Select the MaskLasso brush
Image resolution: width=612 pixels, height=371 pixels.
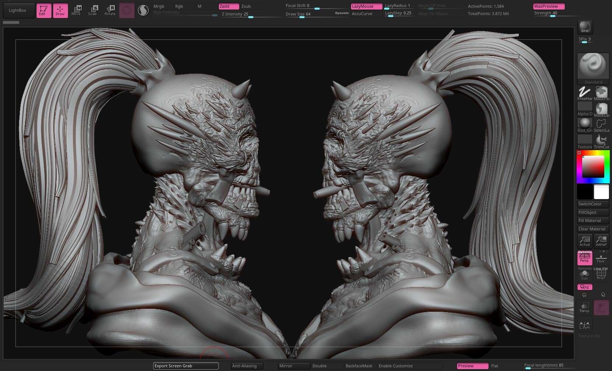pos(601,109)
